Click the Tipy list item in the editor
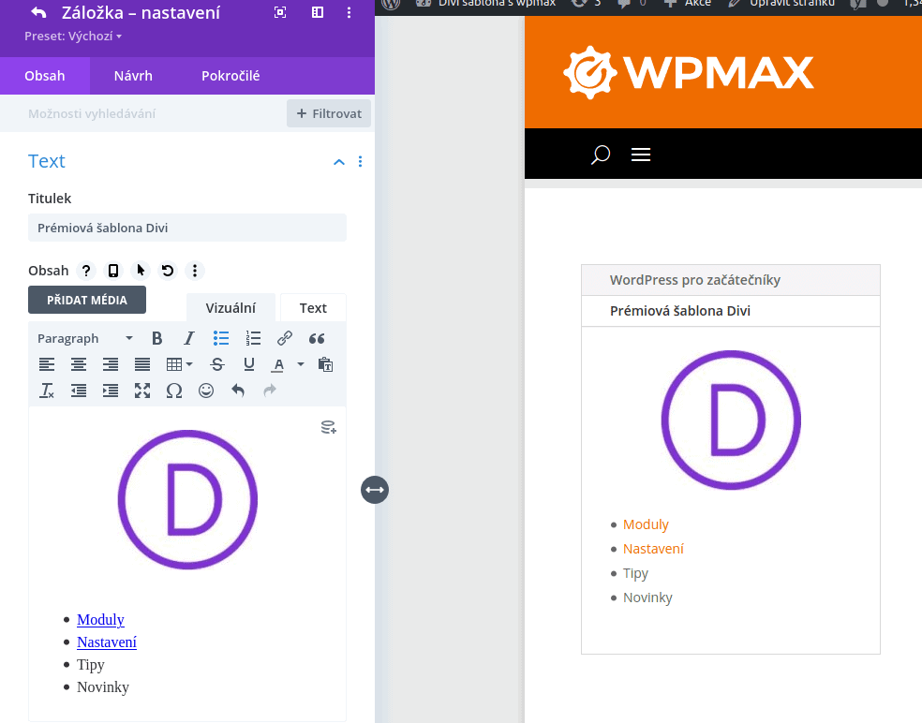Image resolution: width=922 pixels, height=723 pixels. pyautogui.click(x=91, y=664)
